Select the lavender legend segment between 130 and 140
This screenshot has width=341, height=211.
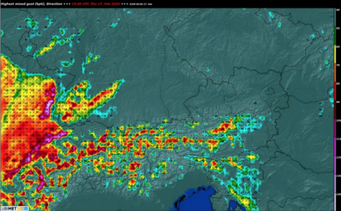click(335, 184)
